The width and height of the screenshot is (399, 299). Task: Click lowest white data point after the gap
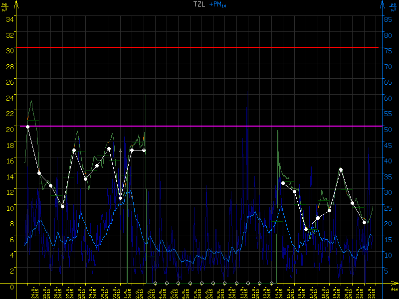[x=306, y=229]
